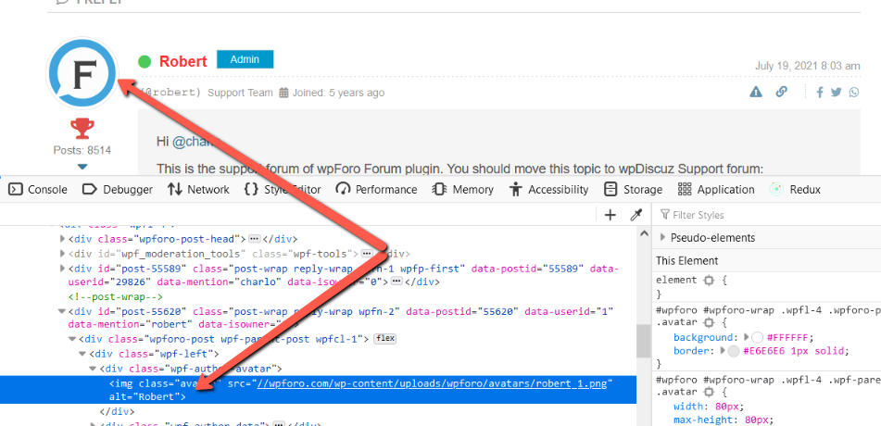Open the Application tab
This screenshot has height=426, width=881.
(x=716, y=190)
